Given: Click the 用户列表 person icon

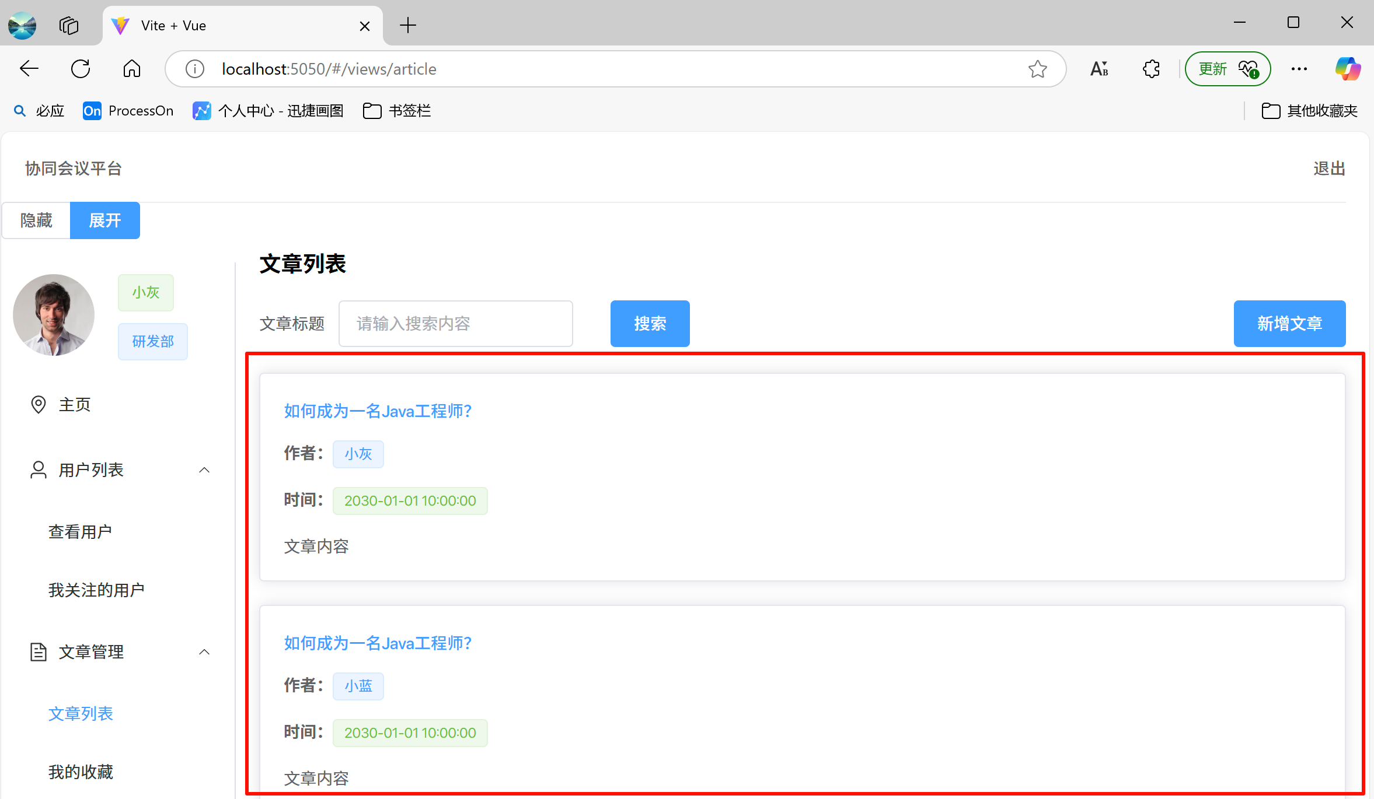Looking at the screenshot, I should click(x=39, y=470).
